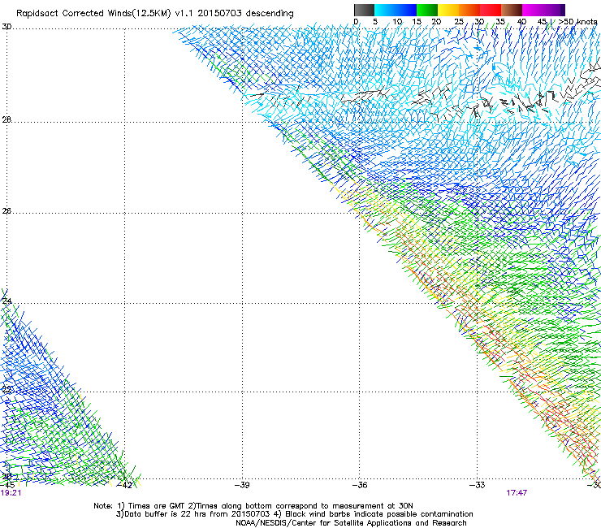The image size is (601, 528).
Task: Click the '15' label under the color bar
Action: (x=417, y=22)
